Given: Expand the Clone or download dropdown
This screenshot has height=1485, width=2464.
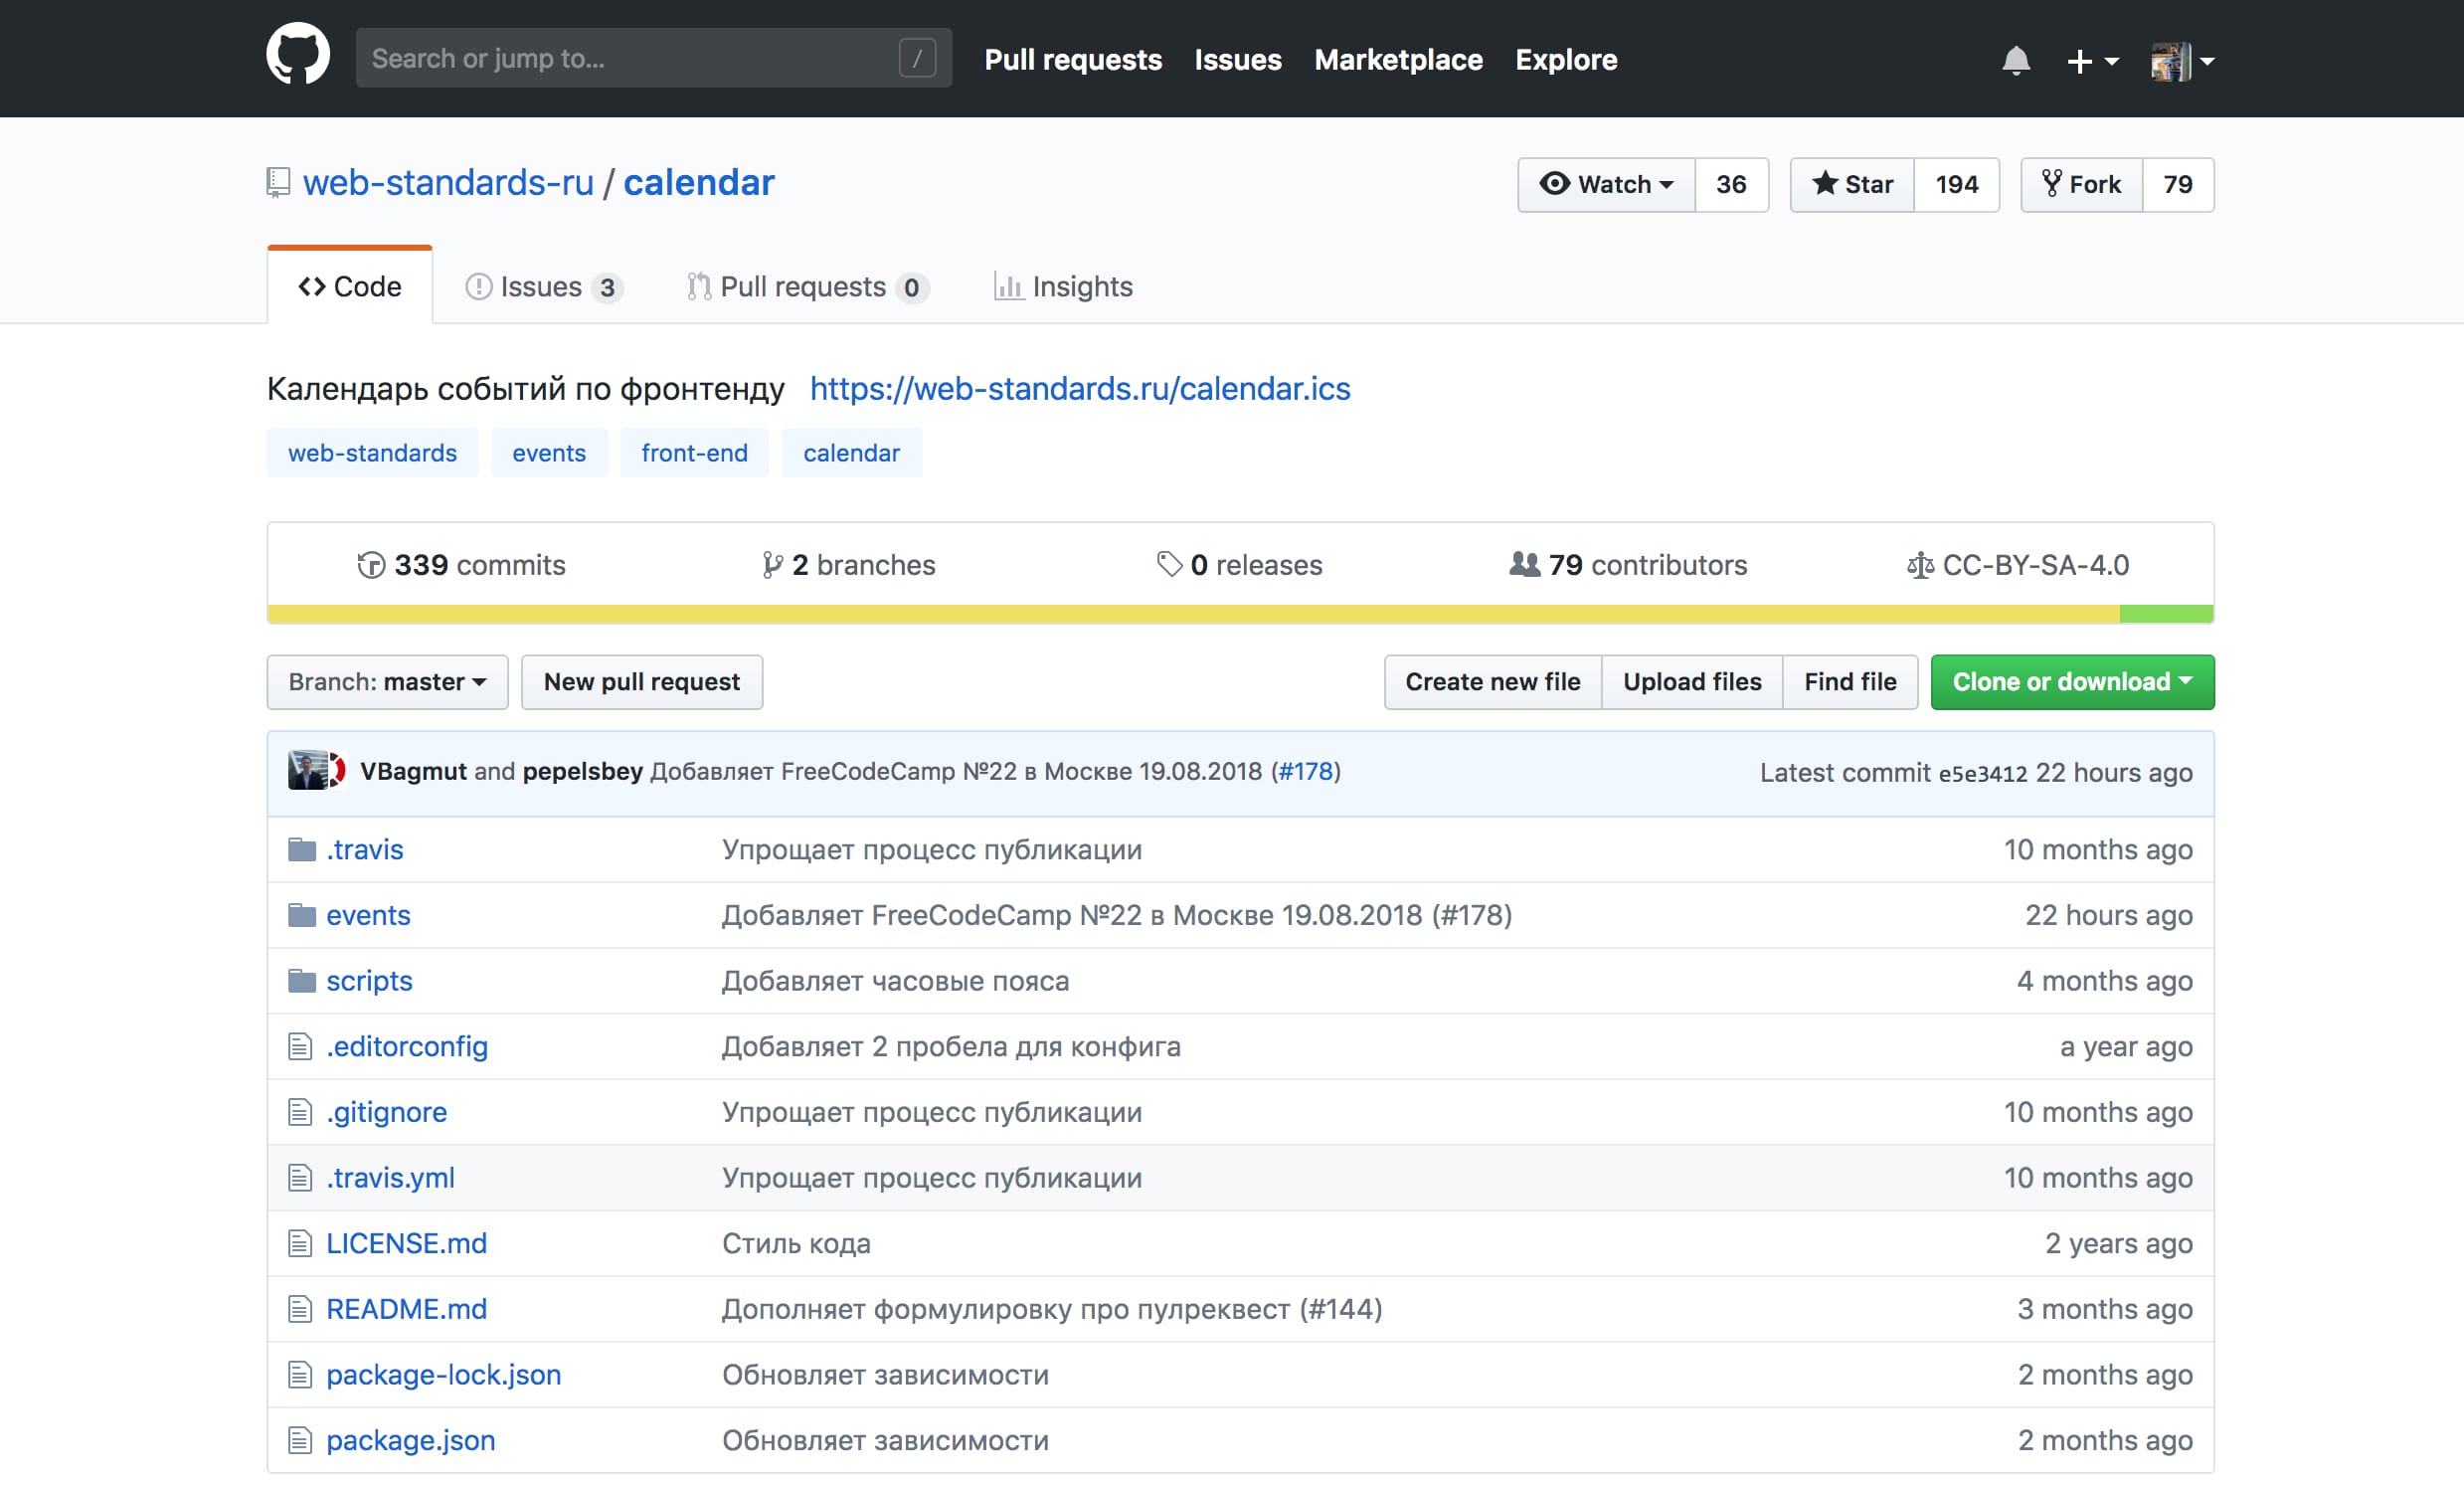Looking at the screenshot, I should tap(2068, 682).
